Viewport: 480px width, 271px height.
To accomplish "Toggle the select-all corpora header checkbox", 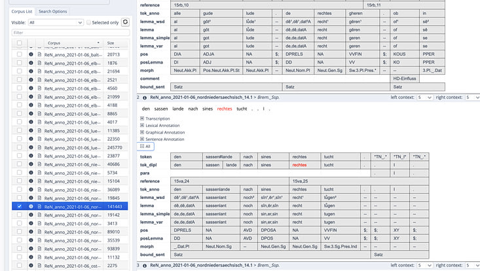I will click(x=19, y=43).
